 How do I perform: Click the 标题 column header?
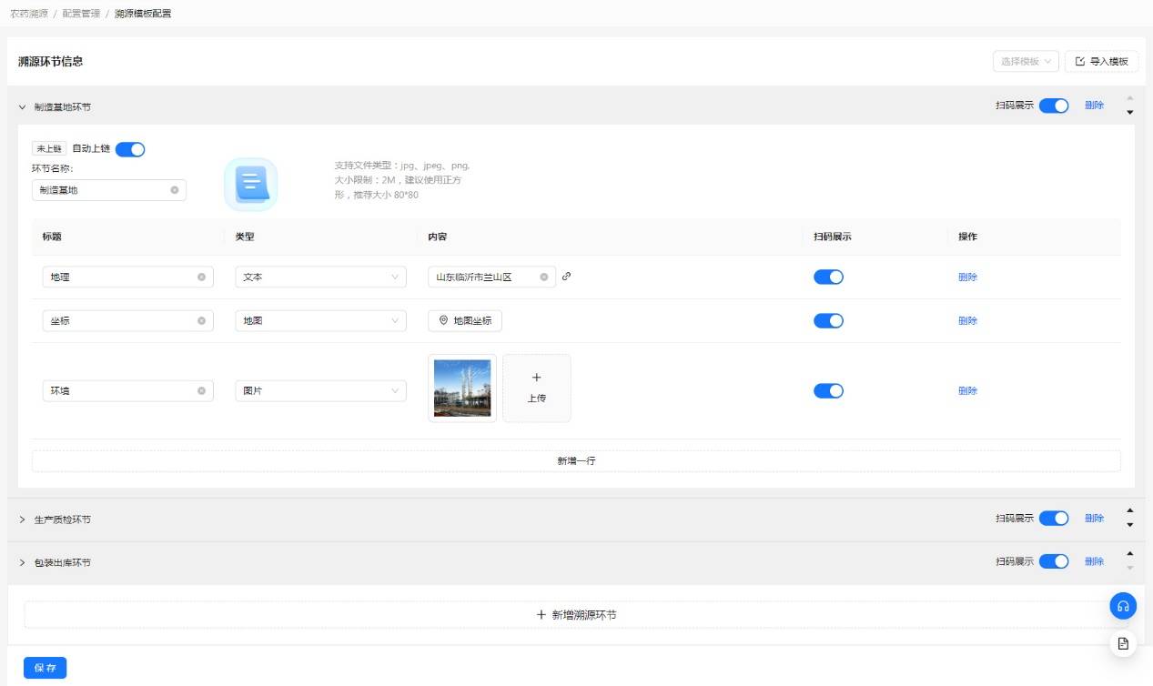pyautogui.click(x=52, y=237)
